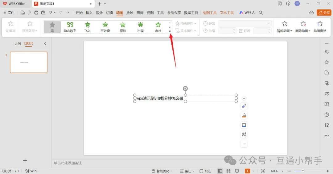
Task: Switch to 幻灯片 thumbnails tab
Action: [x=29, y=43]
